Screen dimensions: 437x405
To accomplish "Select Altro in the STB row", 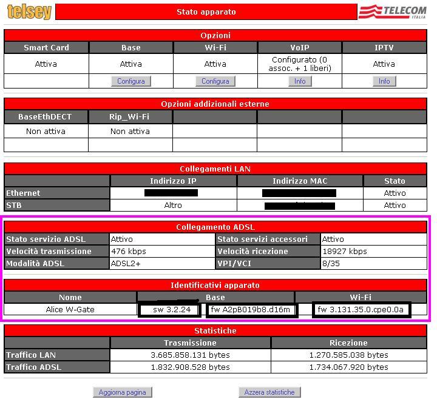I will pyautogui.click(x=173, y=206).
